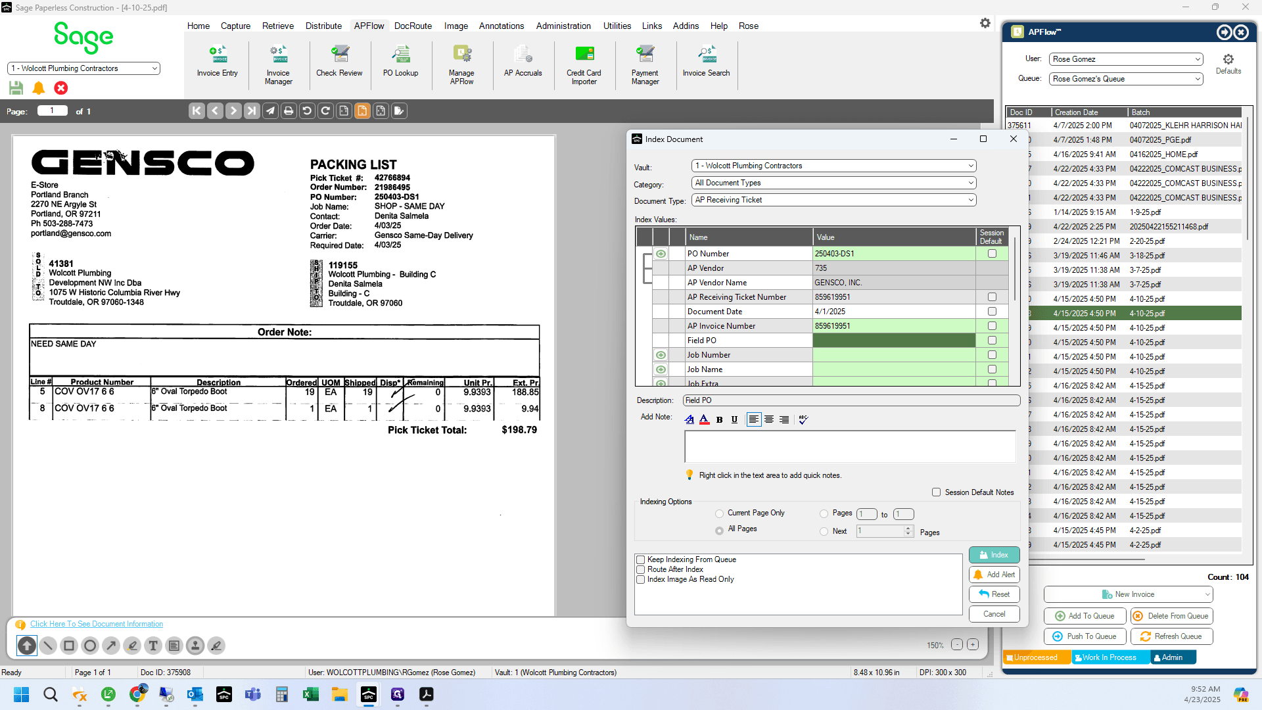Click the Index button
The width and height of the screenshot is (1262, 710).
[994, 555]
